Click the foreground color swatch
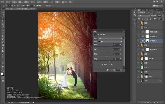The width and height of the screenshot is (165, 104). [x=2, y=74]
